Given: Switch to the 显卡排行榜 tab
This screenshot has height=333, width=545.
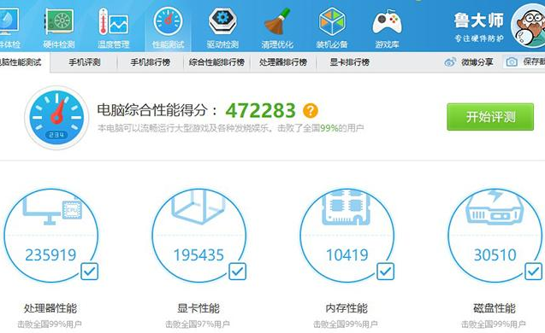Looking at the screenshot, I should click(350, 62).
